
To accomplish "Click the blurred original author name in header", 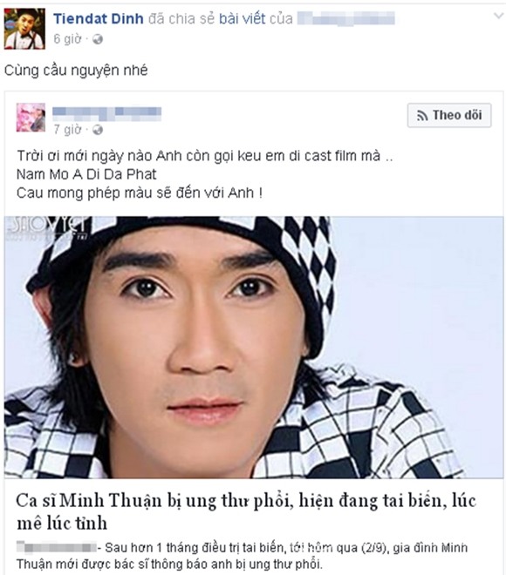I will [345, 18].
